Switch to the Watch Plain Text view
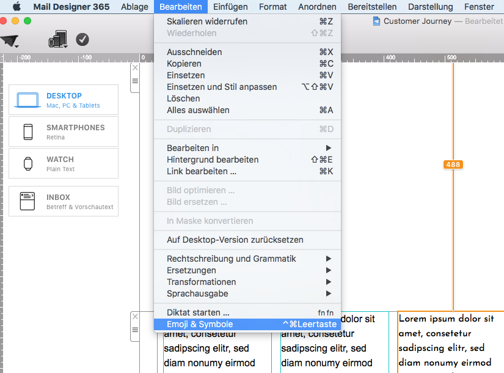The image size is (504, 373). coord(64,163)
